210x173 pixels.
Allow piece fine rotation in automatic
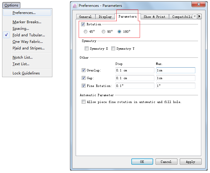click(83, 102)
